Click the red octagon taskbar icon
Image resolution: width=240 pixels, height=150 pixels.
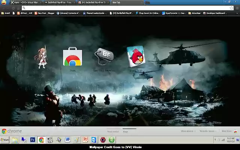[103, 140]
